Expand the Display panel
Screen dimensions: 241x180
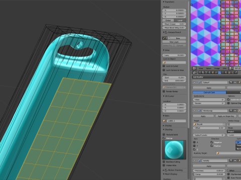(x=164, y=125)
